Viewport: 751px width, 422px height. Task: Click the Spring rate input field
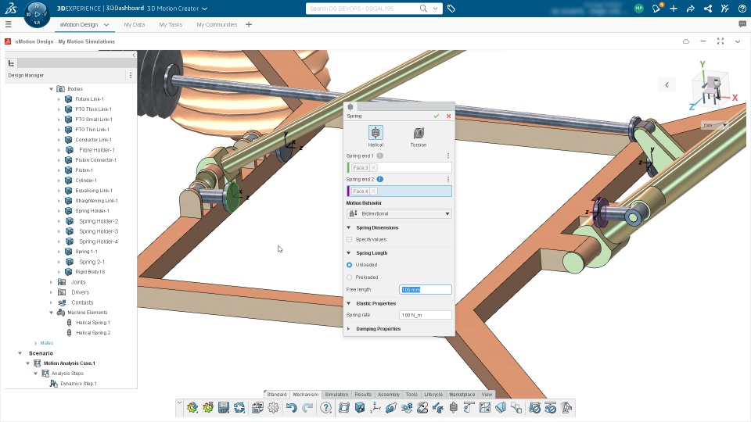click(x=426, y=315)
